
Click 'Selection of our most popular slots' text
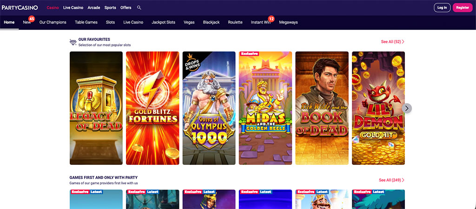coord(105,45)
